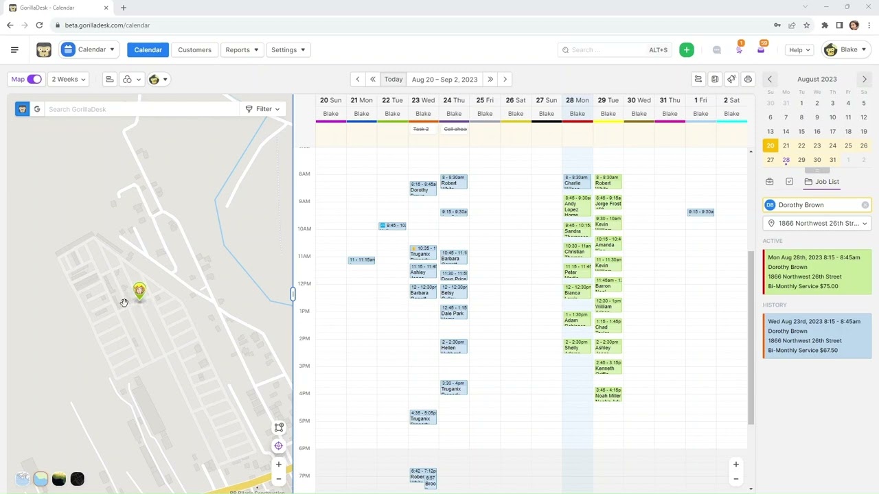Toggle the Map switch off
Viewport: 879px width, 494px height.
click(x=34, y=79)
